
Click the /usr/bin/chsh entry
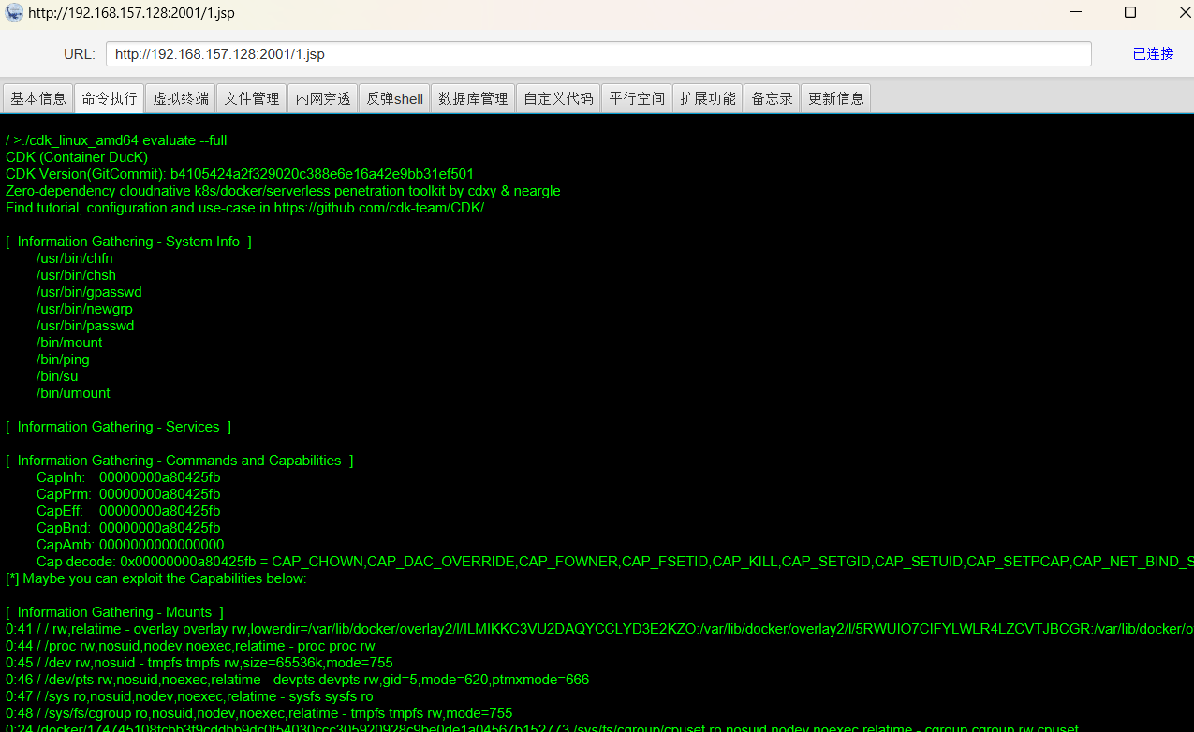click(x=77, y=275)
